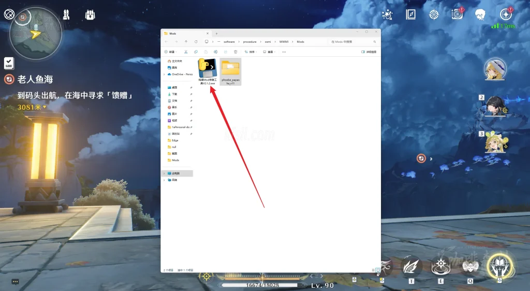Go up one folder level in Explorer
Image resolution: width=530 pixels, height=291 pixels.
pyautogui.click(x=186, y=42)
